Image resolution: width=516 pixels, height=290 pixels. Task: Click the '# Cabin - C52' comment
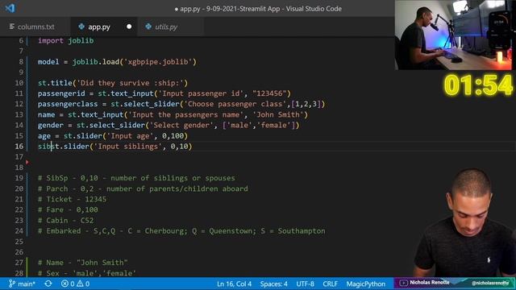point(66,220)
